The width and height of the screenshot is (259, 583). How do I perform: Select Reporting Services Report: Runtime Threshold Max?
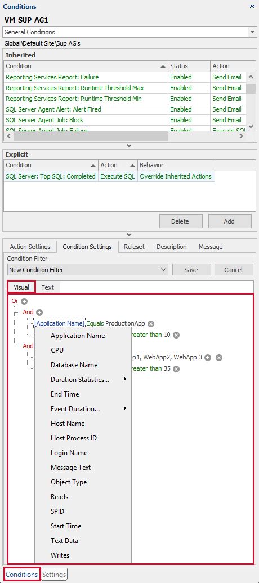click(125, 88)
